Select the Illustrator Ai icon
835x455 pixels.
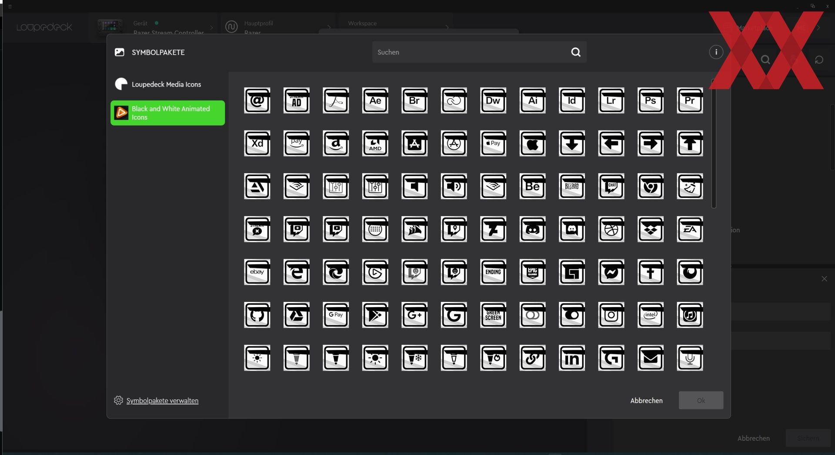tap(533, 100)
